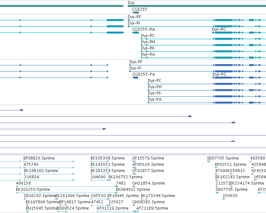Select the EK305308.5prime feature
This screenshot has height=213, width=266.
tap(108, 158)
